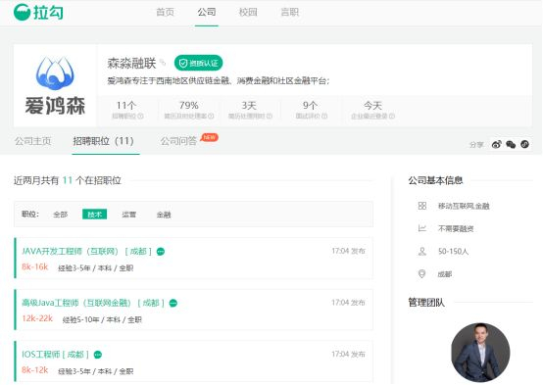Click the industry grid icon beside 移动互联网,金融
The height and width of the screenshot is (385, 543).
[x=421, y=206]
